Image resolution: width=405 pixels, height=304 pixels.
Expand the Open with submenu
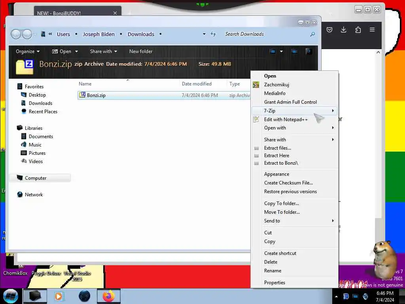click(x=294, y=128)
